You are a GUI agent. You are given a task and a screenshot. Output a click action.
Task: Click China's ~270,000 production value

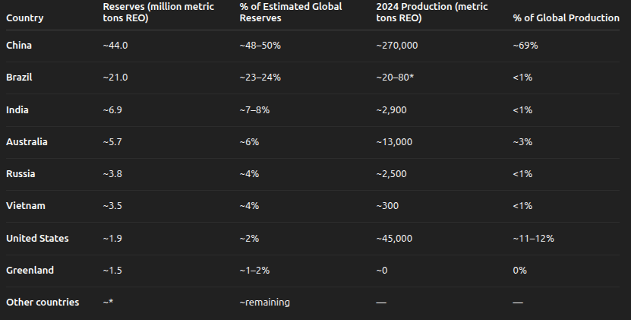[x=396, y=46]
